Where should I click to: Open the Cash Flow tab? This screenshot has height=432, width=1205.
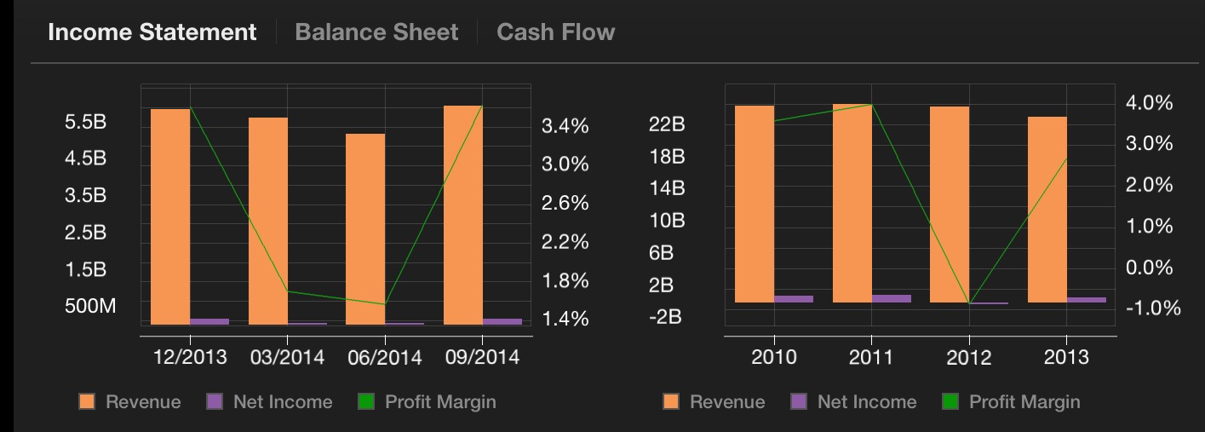click(x=555, y=32)
